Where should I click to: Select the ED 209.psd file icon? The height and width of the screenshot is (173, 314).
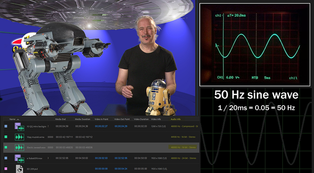(19, 169)
